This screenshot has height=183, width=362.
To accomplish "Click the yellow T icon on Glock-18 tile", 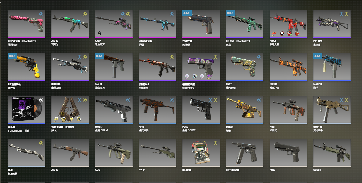I will (x=215, y=57).
